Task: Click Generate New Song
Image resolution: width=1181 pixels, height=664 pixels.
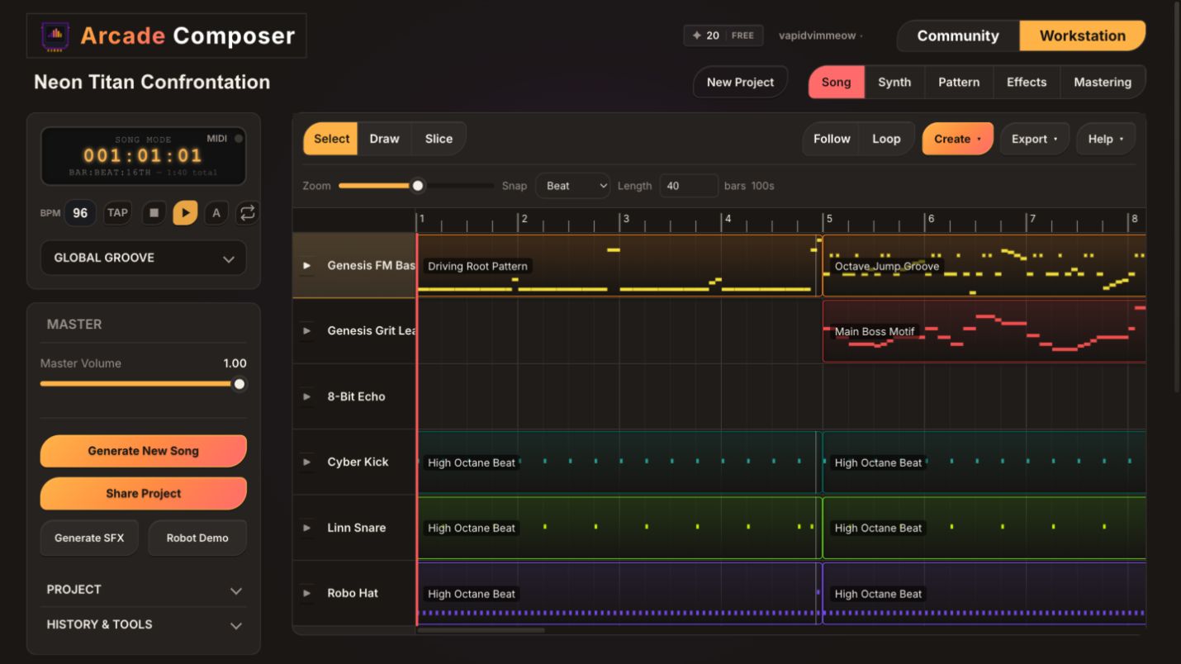Action: [x=144, y=451]
